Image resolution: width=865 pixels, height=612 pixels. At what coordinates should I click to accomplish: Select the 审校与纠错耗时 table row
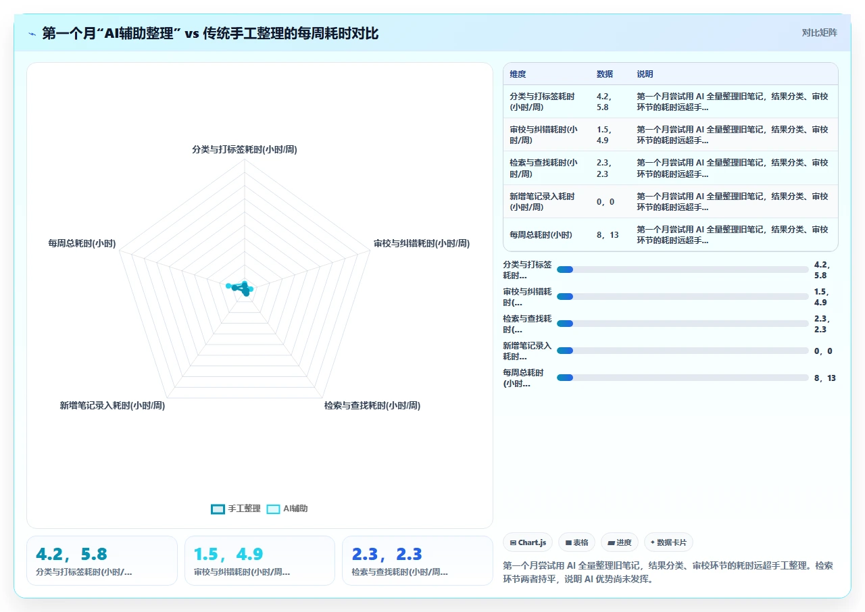click(x=670, y=134)
